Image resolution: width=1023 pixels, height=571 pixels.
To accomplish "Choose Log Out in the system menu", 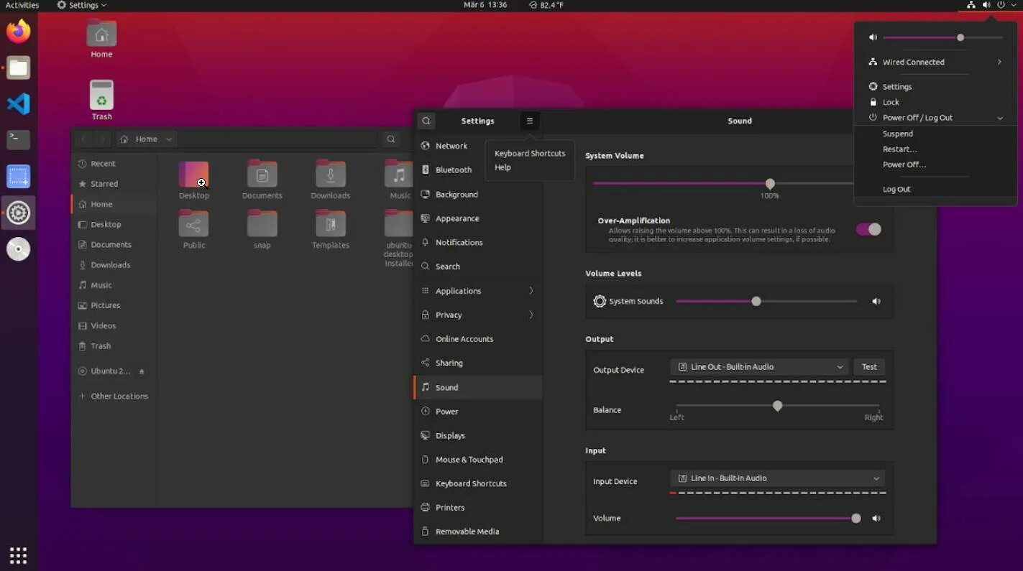I will 896,190.
